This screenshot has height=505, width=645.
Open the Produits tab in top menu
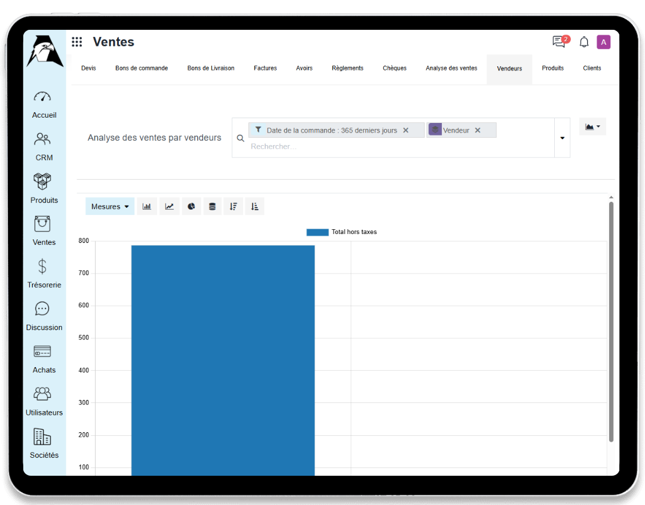point(553,68)
